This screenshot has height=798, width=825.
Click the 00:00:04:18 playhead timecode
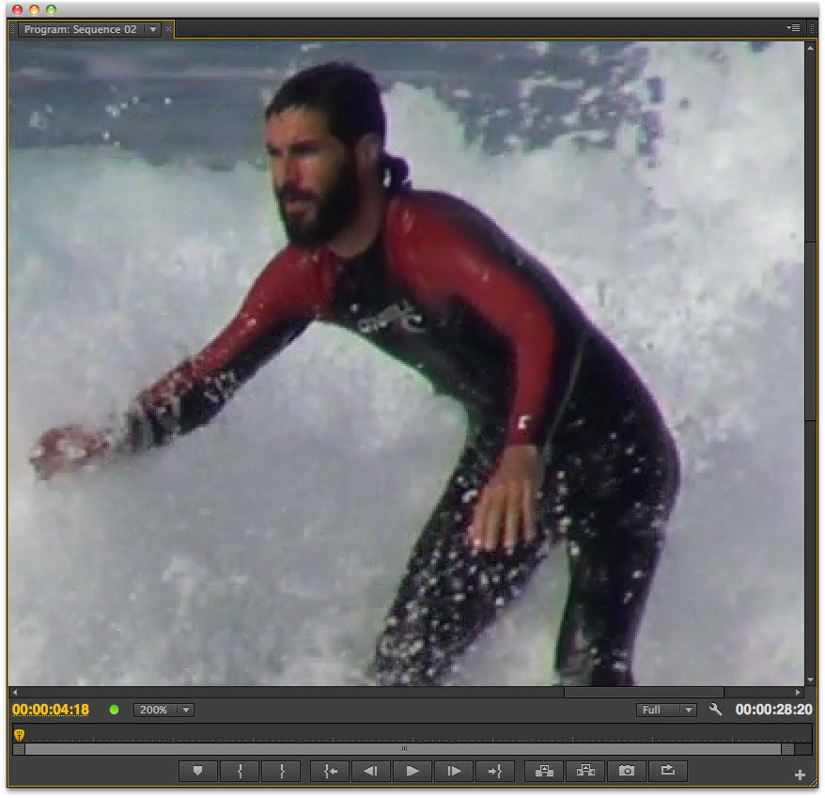[51, 710]
